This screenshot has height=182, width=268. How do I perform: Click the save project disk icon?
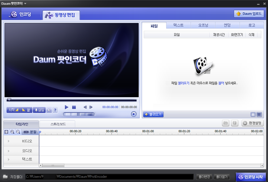[x=234, y=123]
